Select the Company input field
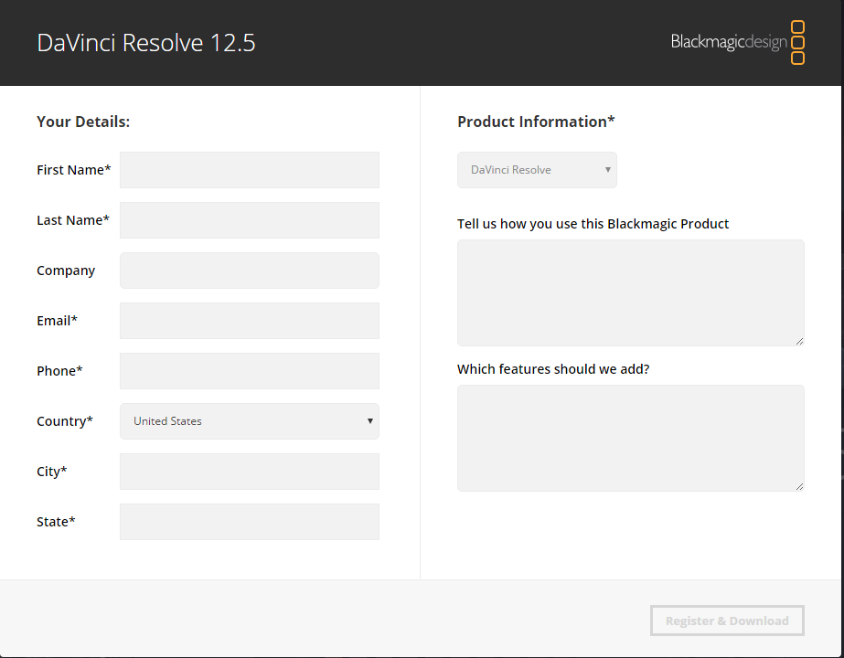The height and width of the screenshot is (658, 844). pos(249,271)
